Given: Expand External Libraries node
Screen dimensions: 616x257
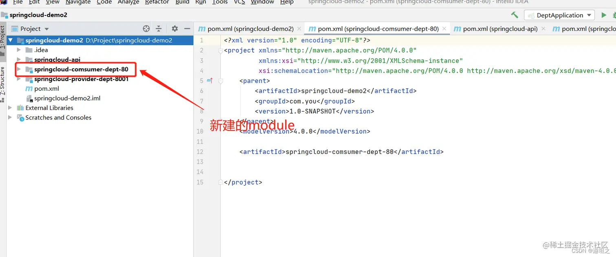Looking at the screenshot, I should point(11,108).
